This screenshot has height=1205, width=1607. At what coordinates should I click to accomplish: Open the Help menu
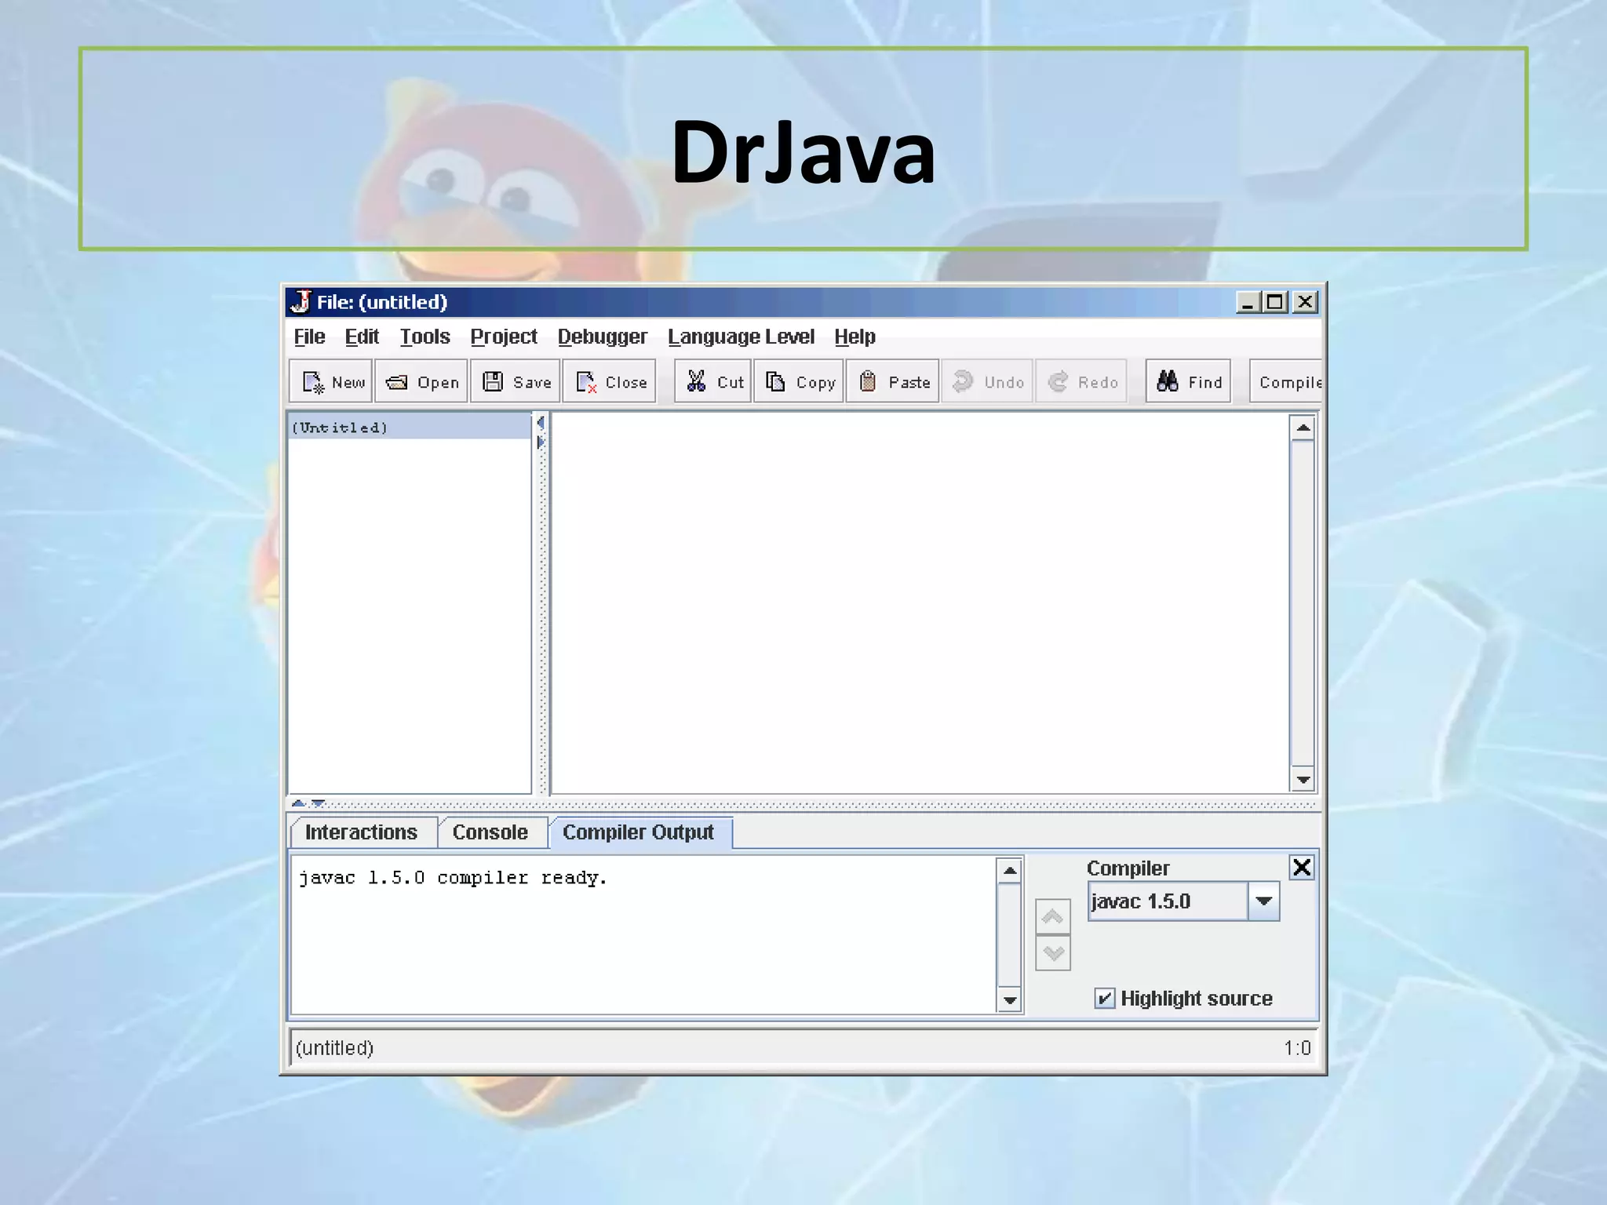[855, 337]
